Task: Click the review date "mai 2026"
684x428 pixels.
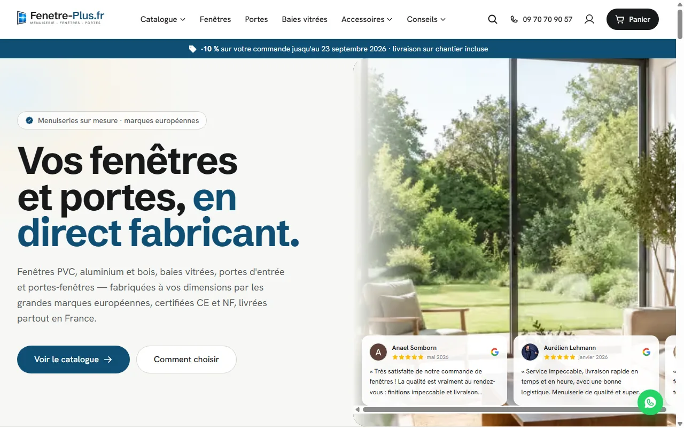Action: (438, 357)
